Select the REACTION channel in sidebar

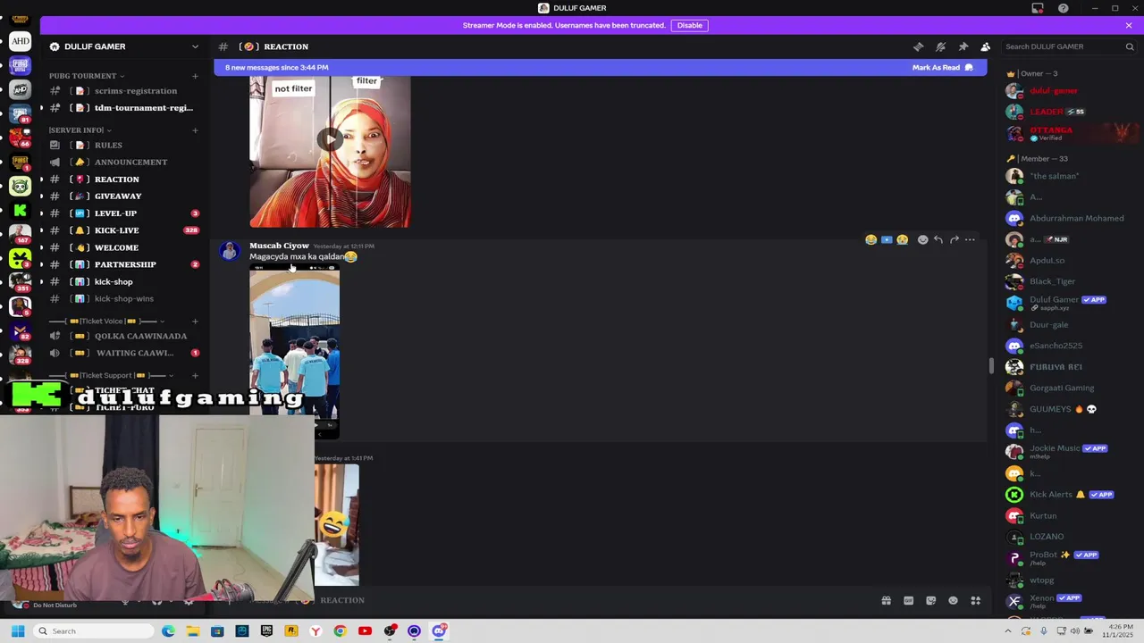click(x=124, y=179)
